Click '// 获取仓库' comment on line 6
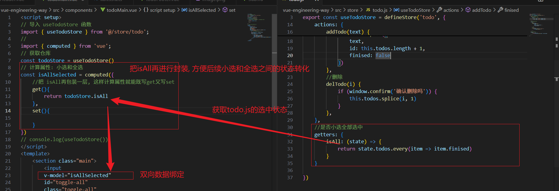559x191 pixels. point(35,53)
